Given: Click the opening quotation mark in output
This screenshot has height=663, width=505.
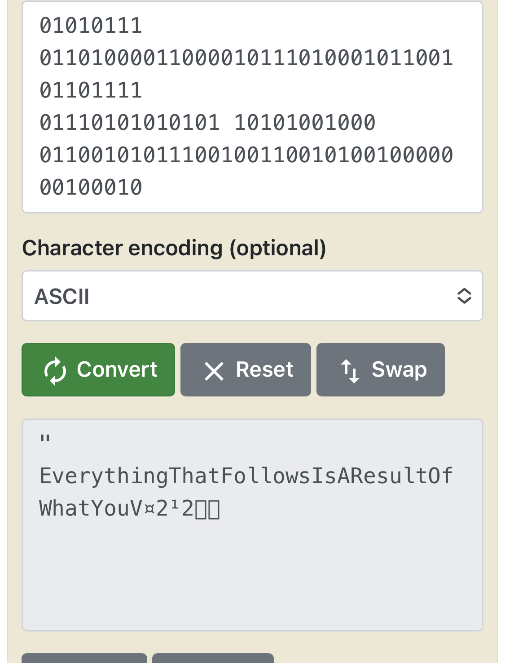Looking at the screenshot, I should click(x=45, y=439).
